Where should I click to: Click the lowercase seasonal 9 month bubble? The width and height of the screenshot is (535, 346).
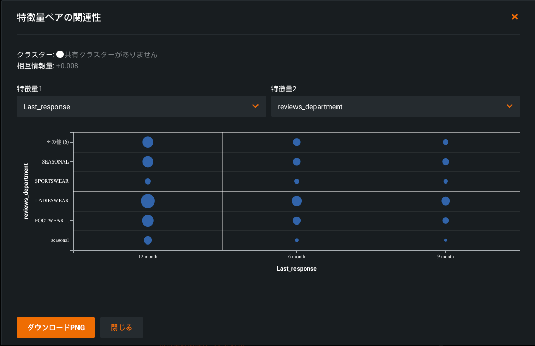[x=445, y=240]
